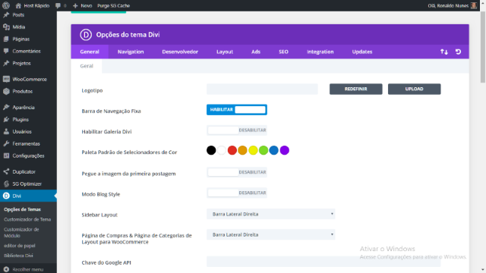Open the Host Rápido home icon

point(18,5)
